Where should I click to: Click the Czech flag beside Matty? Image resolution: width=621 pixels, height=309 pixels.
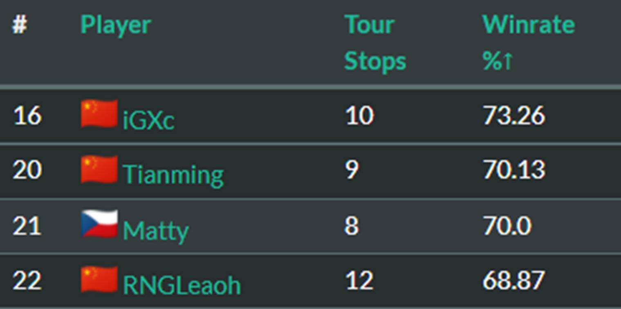point(99,224)
